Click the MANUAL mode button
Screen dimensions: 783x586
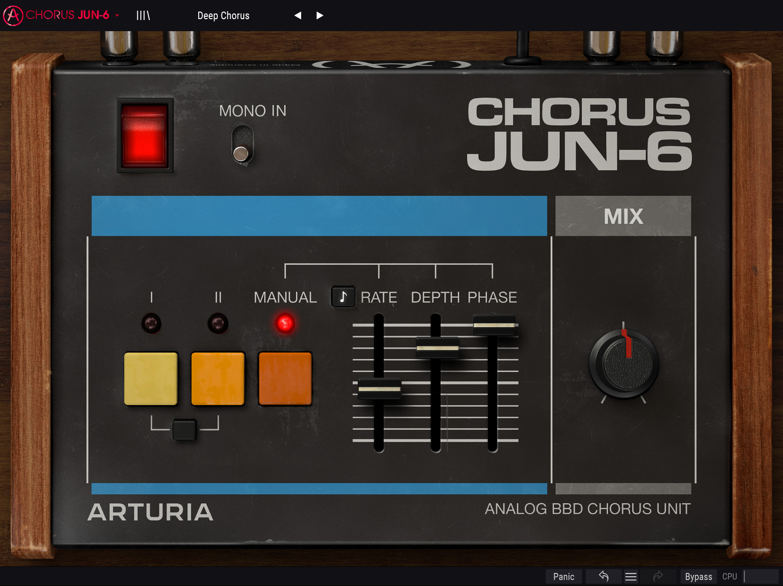[285, 379]
